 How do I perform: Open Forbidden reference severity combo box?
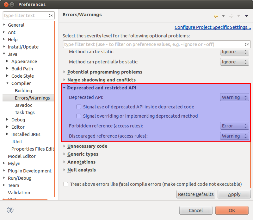234,126
